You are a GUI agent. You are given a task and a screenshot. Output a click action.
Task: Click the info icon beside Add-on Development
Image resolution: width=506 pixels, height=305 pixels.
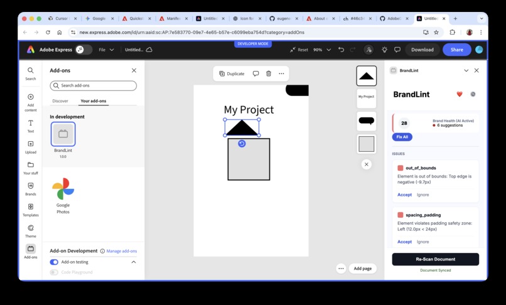click(x=102, y=251)
